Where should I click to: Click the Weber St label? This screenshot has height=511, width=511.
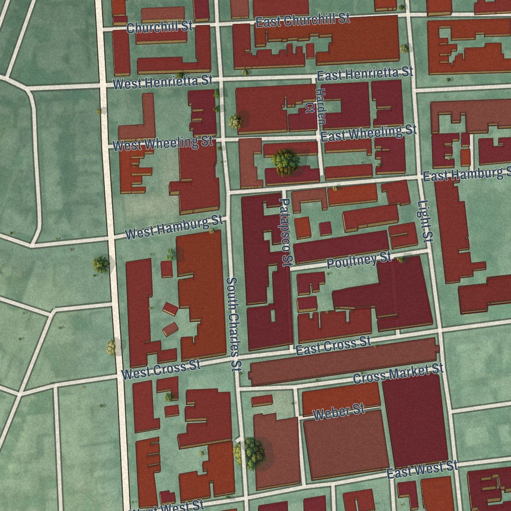coord(339,412)
